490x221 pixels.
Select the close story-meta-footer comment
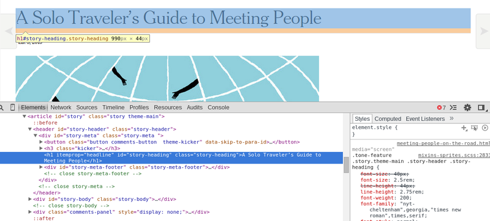[x=93, y=174]
